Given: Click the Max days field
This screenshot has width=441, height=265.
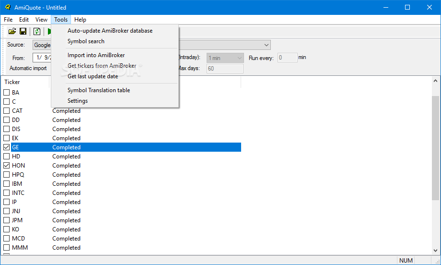Looking at the screenshot, I should pos(225,69).
